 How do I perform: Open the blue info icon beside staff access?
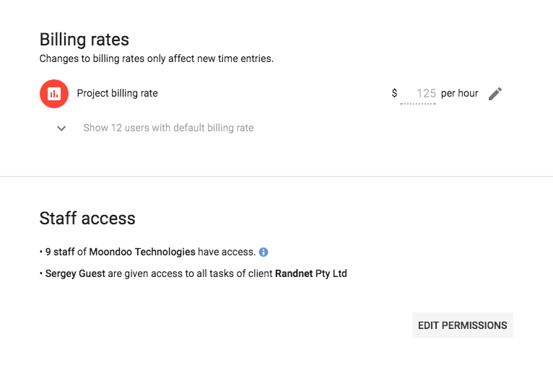click(x=264, y=252)
